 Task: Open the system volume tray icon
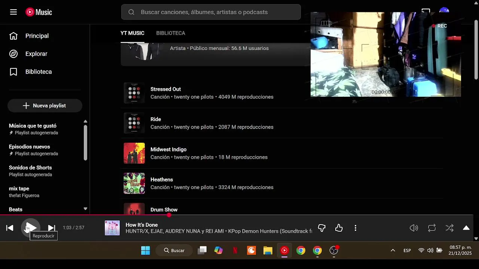point(430,250)
